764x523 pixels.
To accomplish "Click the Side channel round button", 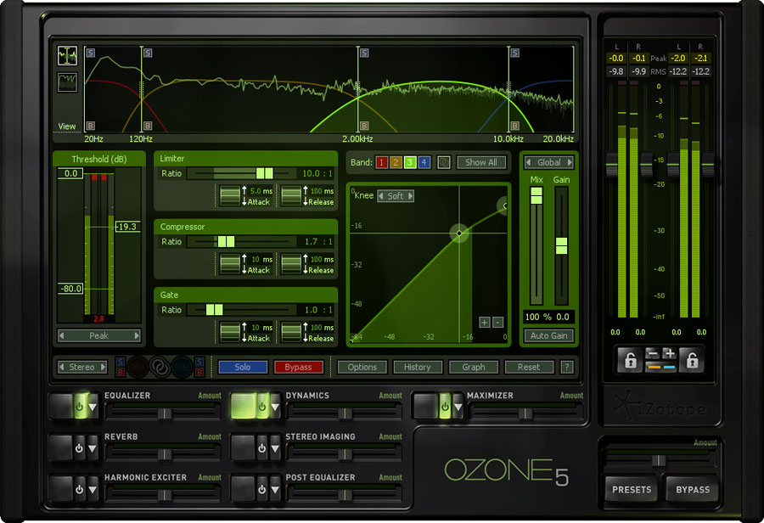I will click(182, 367).
